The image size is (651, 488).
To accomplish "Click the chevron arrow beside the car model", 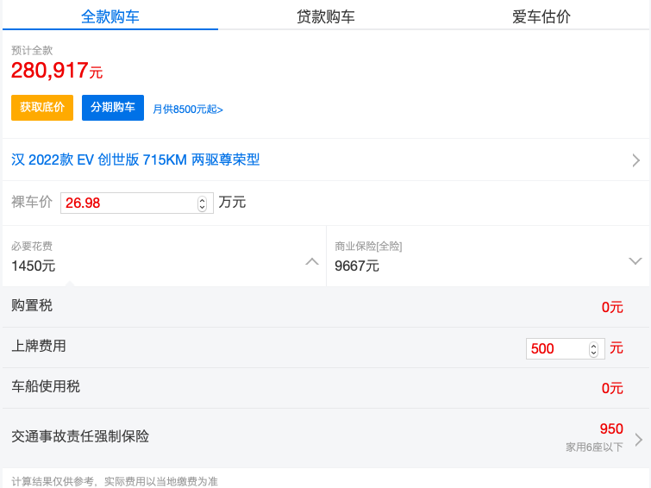I will [635, 160].
